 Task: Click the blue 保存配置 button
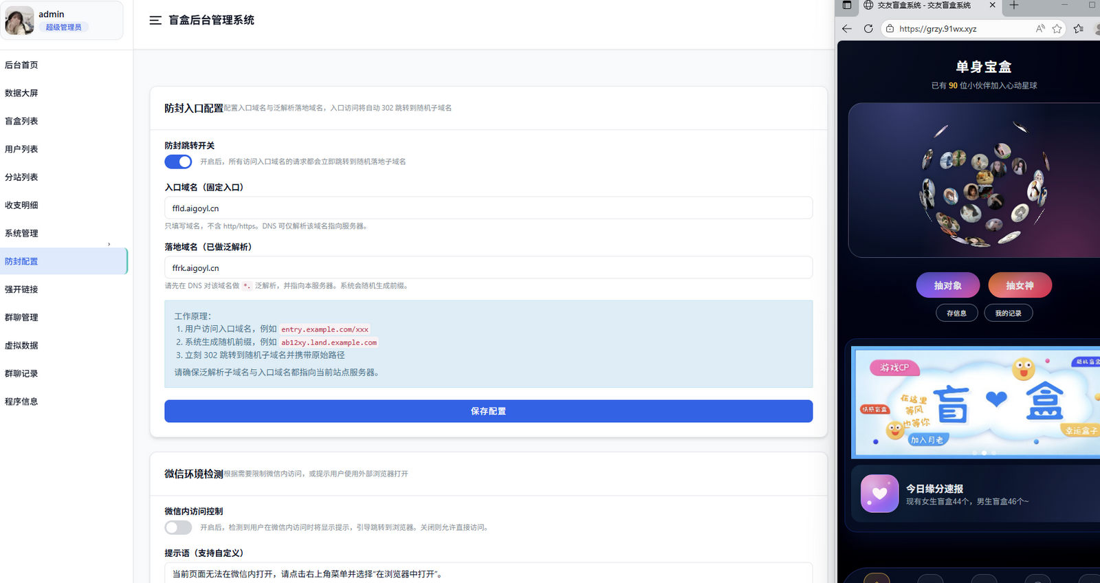(x=488, y=411)
